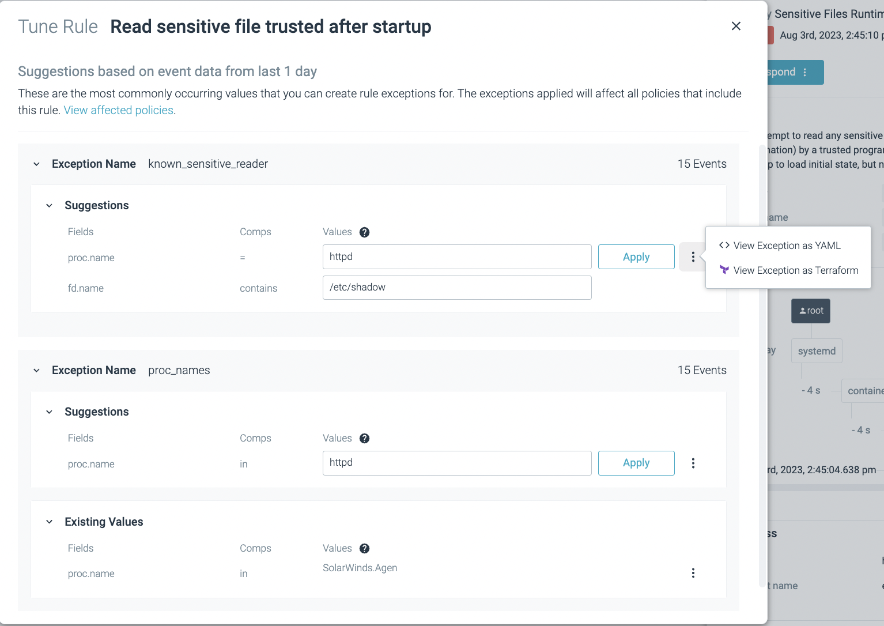Collapse first Suggestions subsection
The height and width of the screenshot is (626, 884).
pos(50,206)
